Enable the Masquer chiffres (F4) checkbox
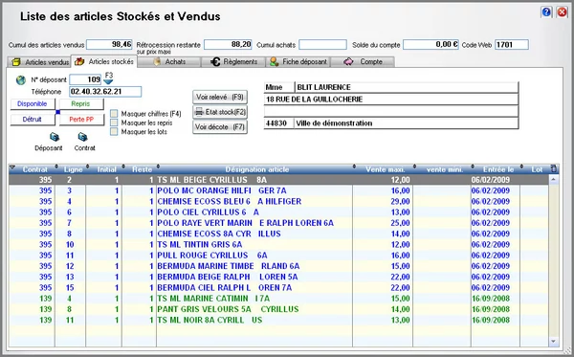The image size is (574, 357). coord(114,114)
